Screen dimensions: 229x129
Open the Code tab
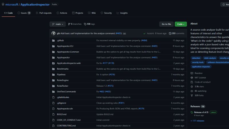(8, 13)
